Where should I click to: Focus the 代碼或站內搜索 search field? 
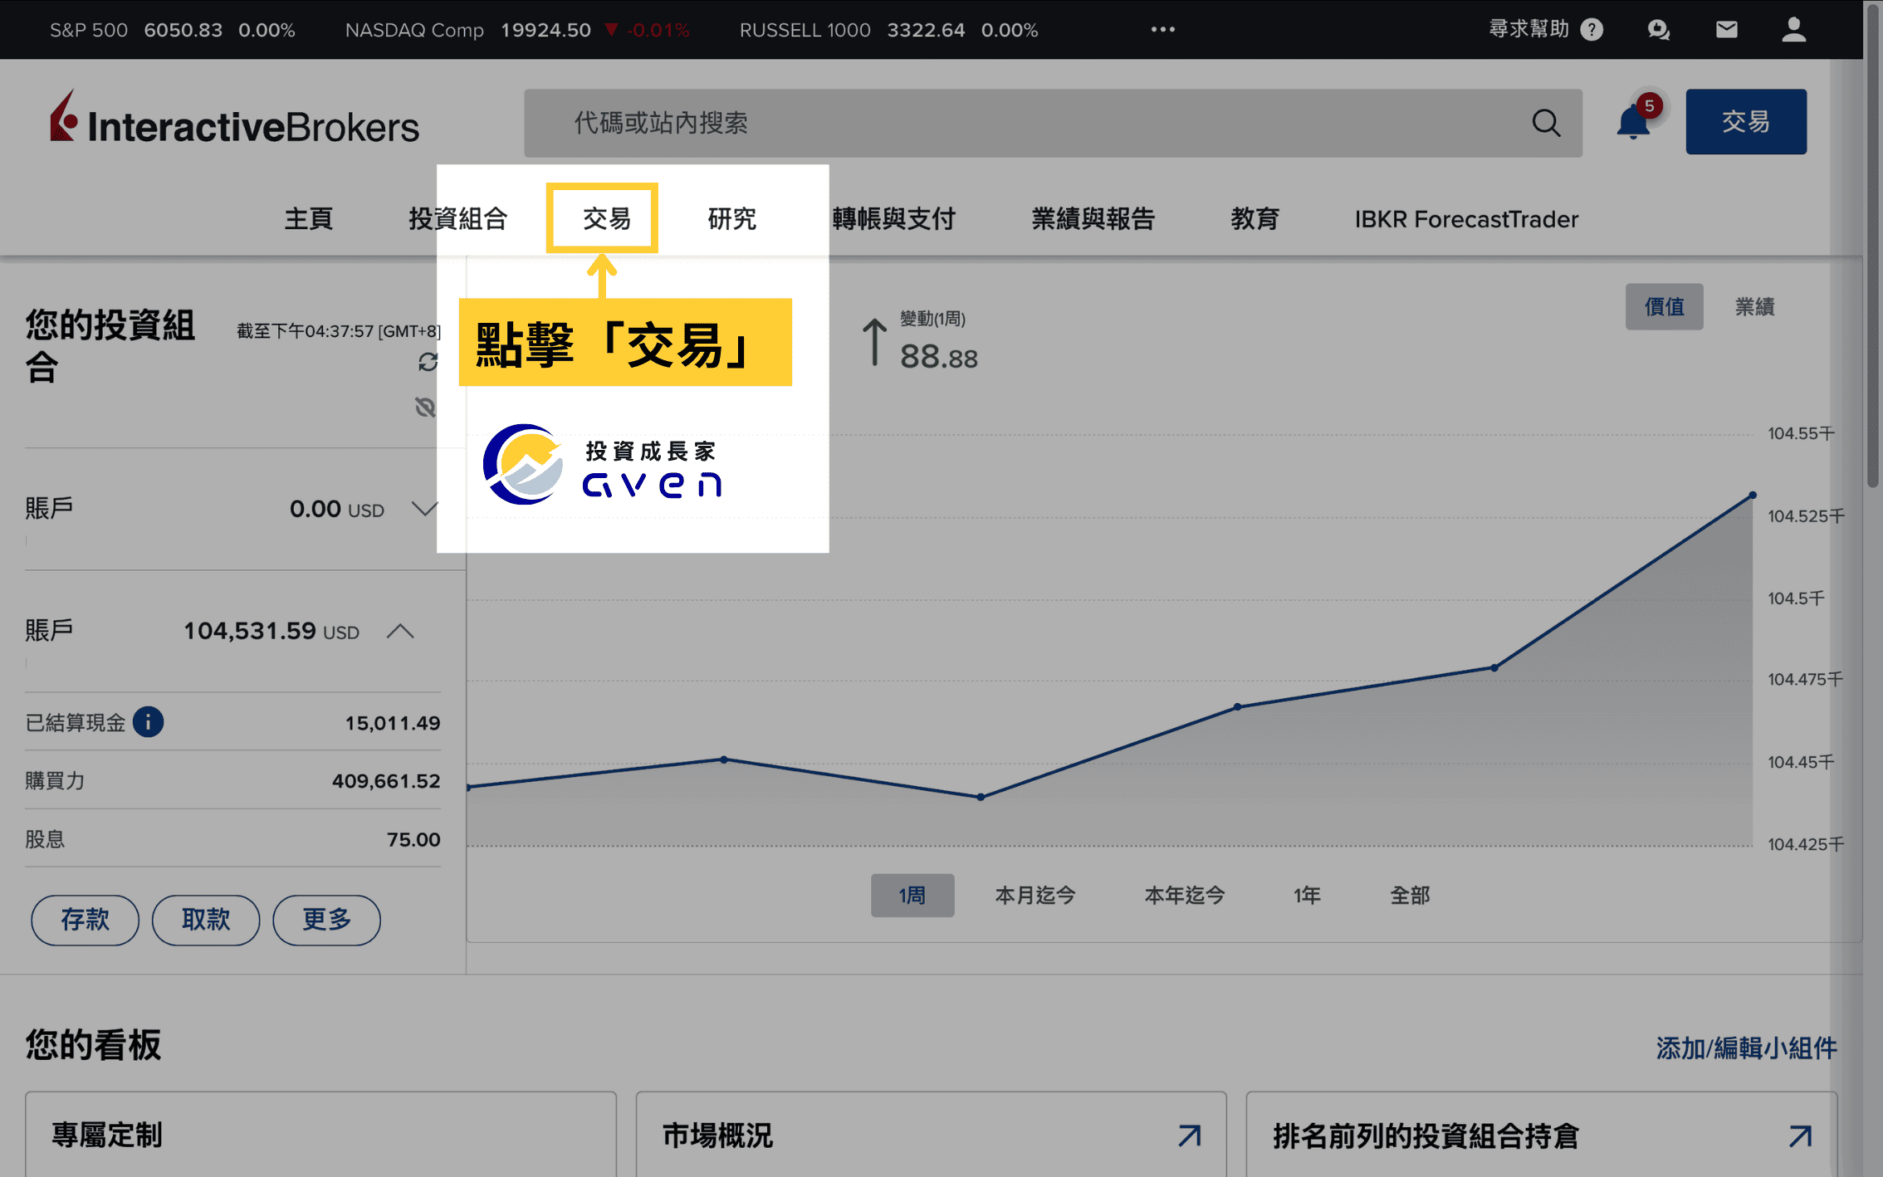[x=1053, y=123]
